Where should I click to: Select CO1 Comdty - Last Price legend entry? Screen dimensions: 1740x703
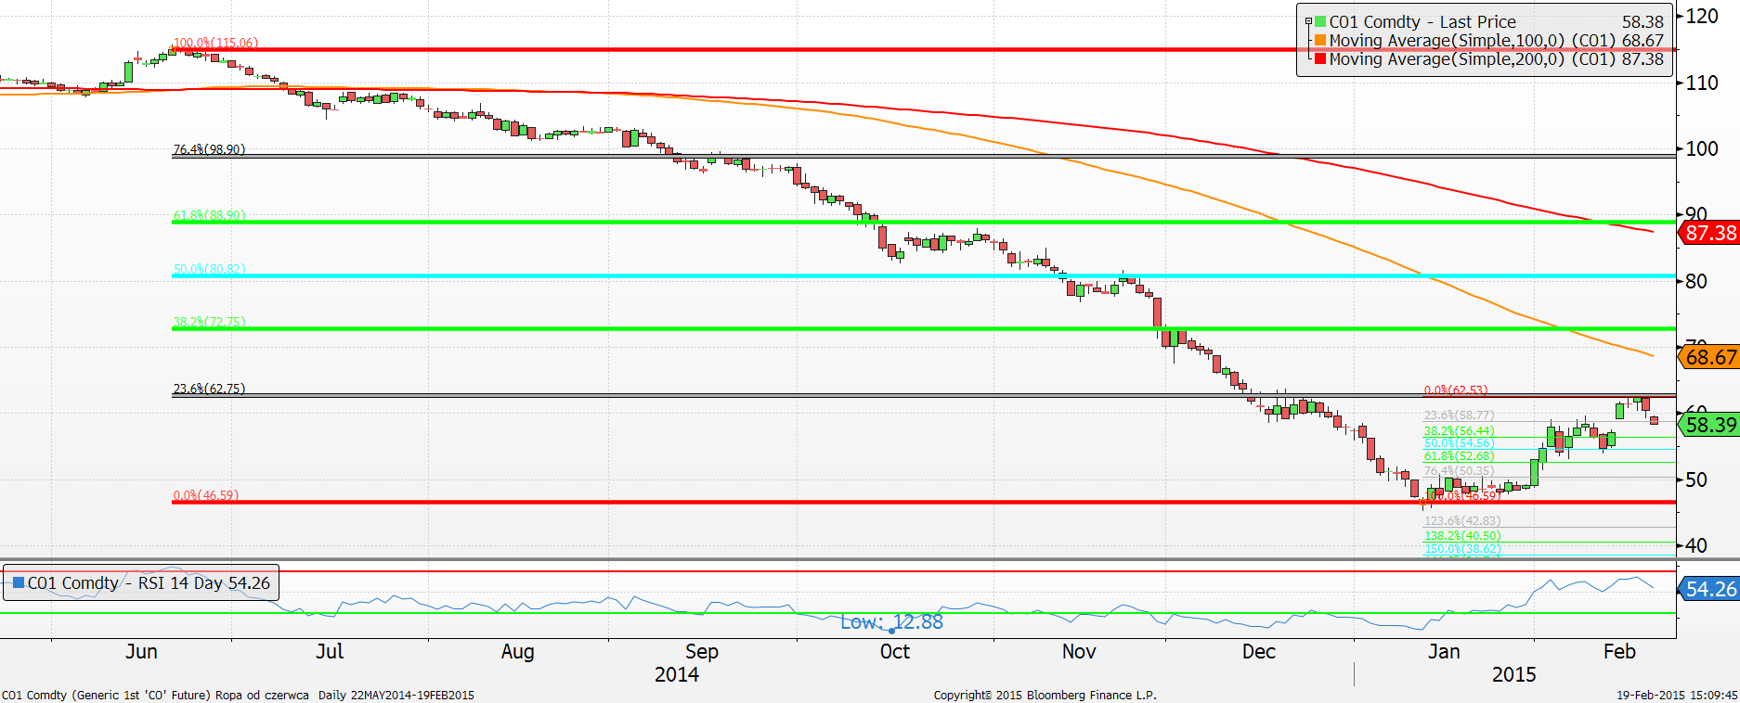pyautogui.click(x=1422, y=21)
